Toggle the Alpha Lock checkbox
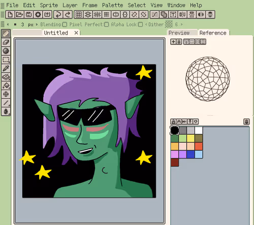This screenshot has height=225, width=254. click(x=140, y=24)
